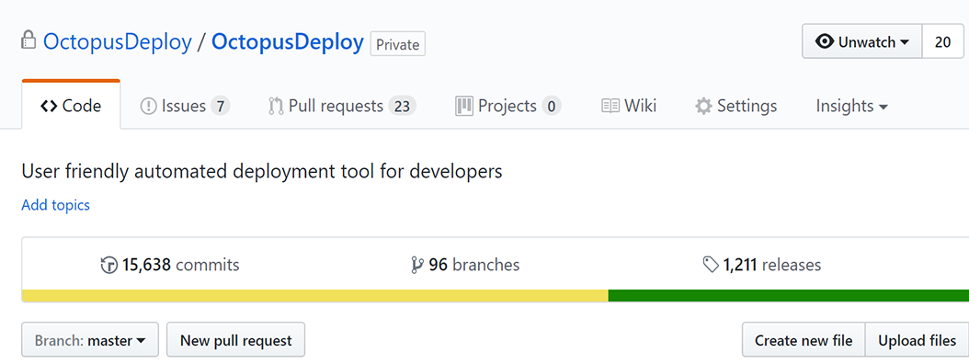
Task: Click the Issues exclamation circle icon
Action: 149,107
